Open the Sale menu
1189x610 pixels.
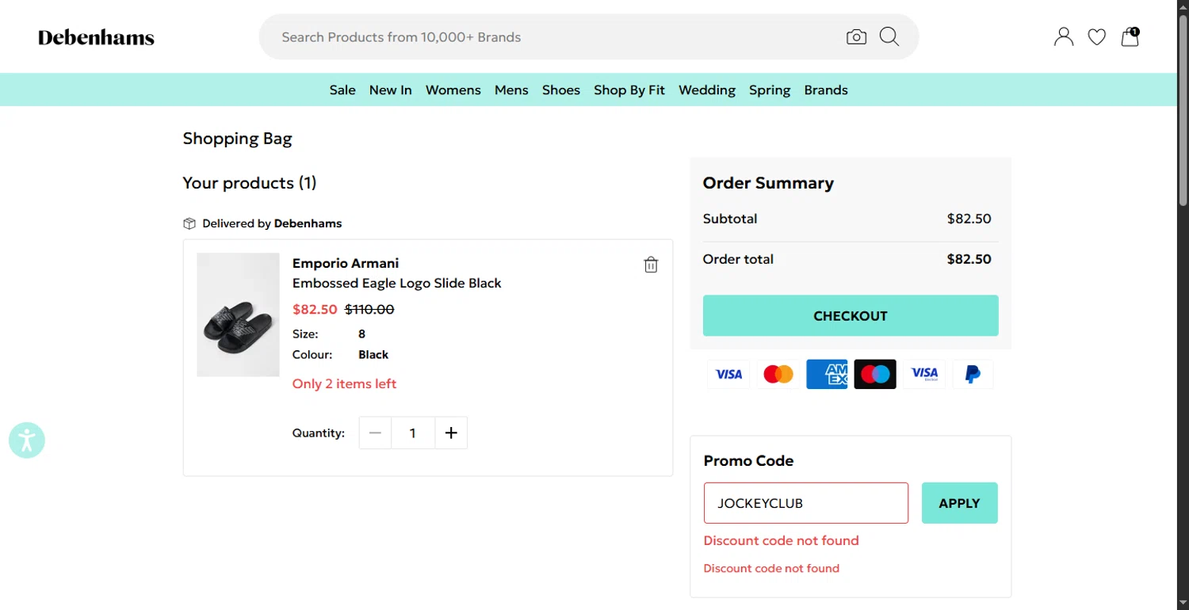point(342,90)
